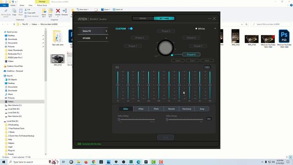Click the Copy icon in the Clipboard group

14,11
